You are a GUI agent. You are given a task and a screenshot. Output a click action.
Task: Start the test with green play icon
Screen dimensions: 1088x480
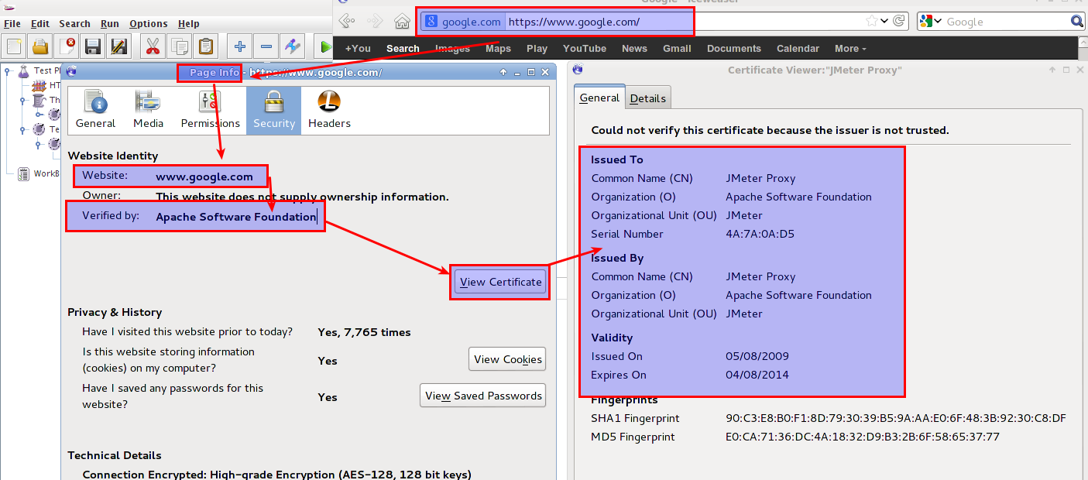(324, 46)
